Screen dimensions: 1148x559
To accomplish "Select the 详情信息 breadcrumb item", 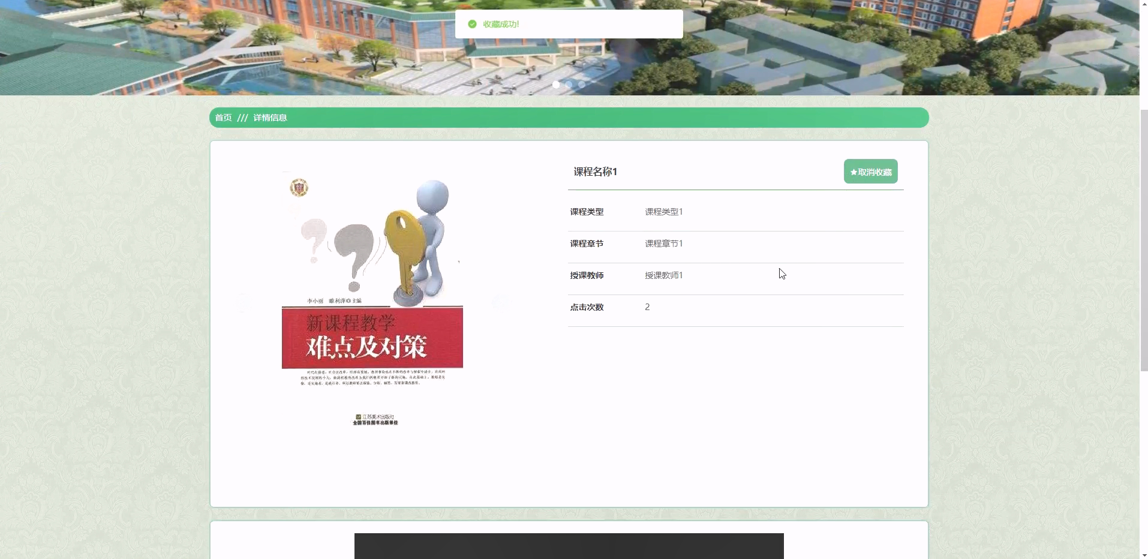I will [269, 117].
